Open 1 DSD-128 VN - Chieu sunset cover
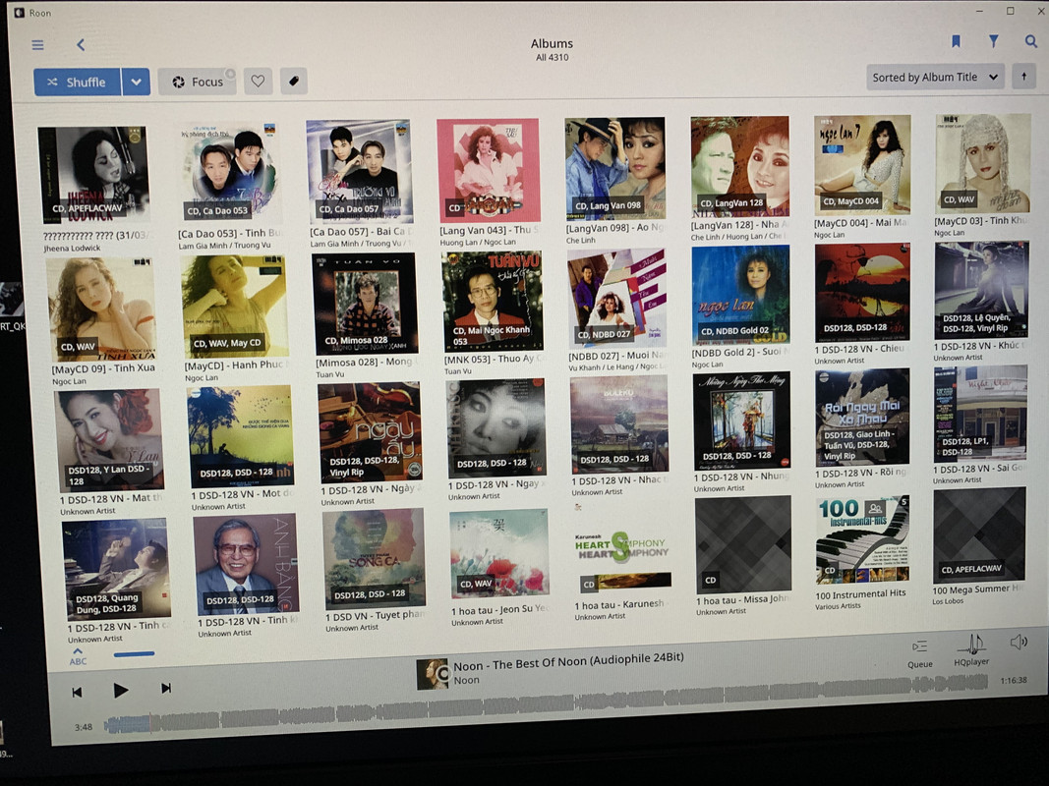The width and height of the screenshot is (1049, 786). [x=862, y=293]
